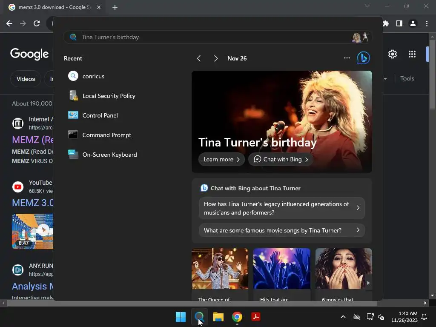This screenshot has height=327, width=436.
Task: Select the memz 3.0 download tab
Action: click(54, 7)
